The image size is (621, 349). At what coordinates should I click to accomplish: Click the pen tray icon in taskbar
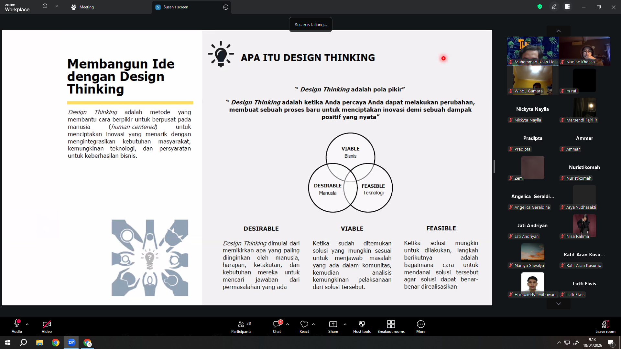(576, 343)
